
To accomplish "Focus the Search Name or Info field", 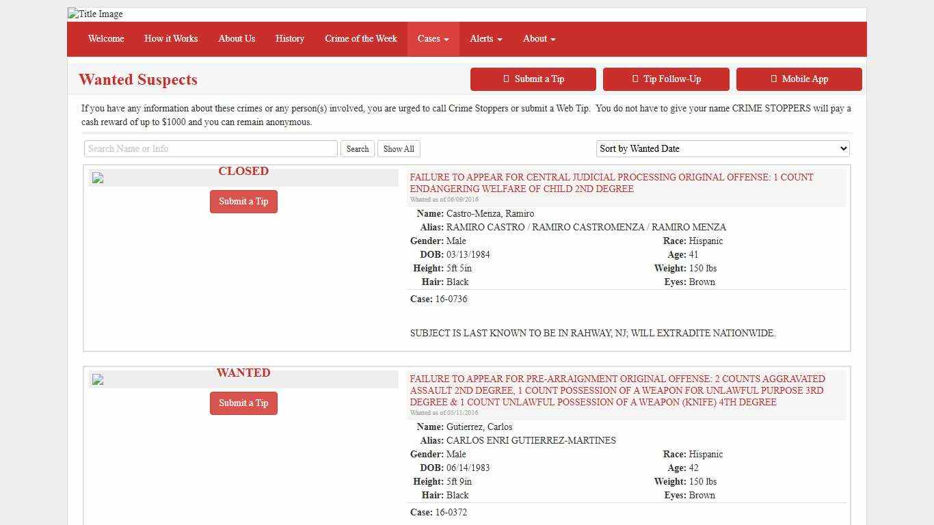I will pos(211,149).
